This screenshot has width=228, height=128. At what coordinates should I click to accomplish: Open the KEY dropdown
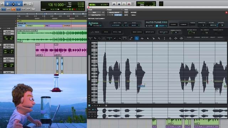click(126, 25)
